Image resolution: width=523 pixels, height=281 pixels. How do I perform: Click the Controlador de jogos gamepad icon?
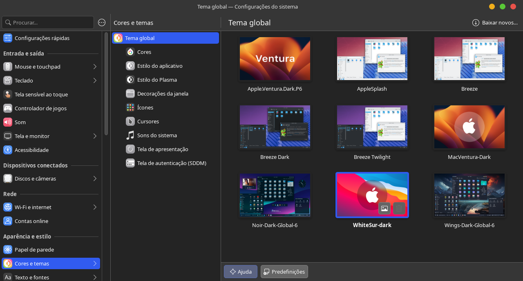pyautogui.click(x=8, y=108)
